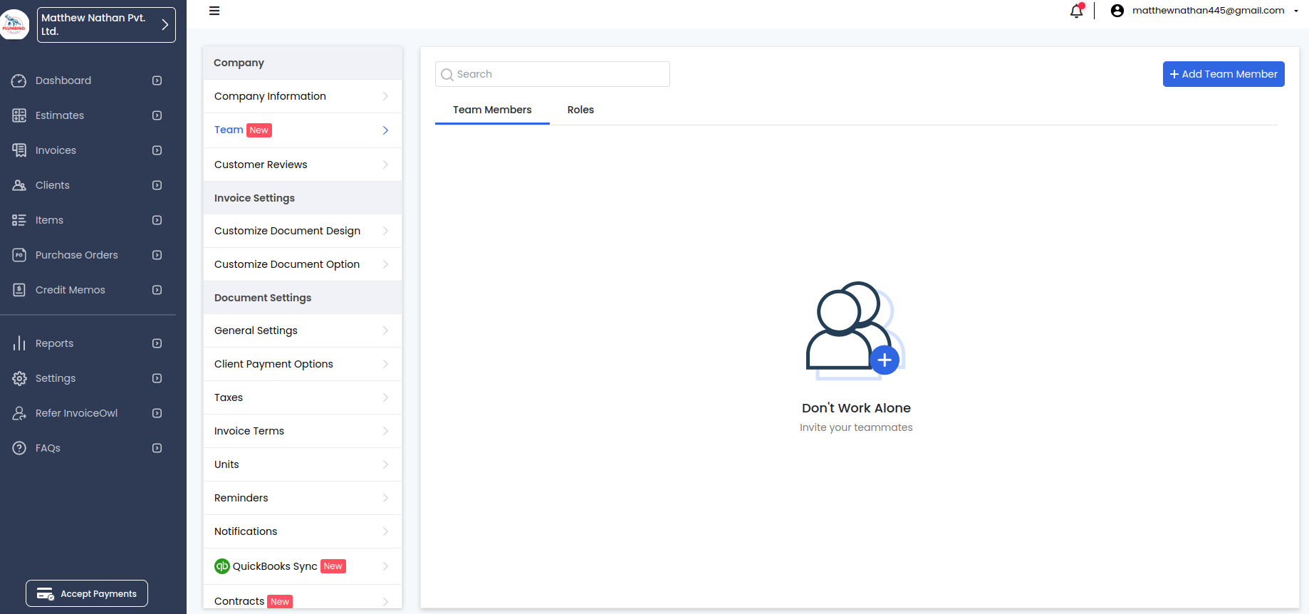Click the Purchase Orders icon
Screen dimensions: 1309x614
[19, 255]
